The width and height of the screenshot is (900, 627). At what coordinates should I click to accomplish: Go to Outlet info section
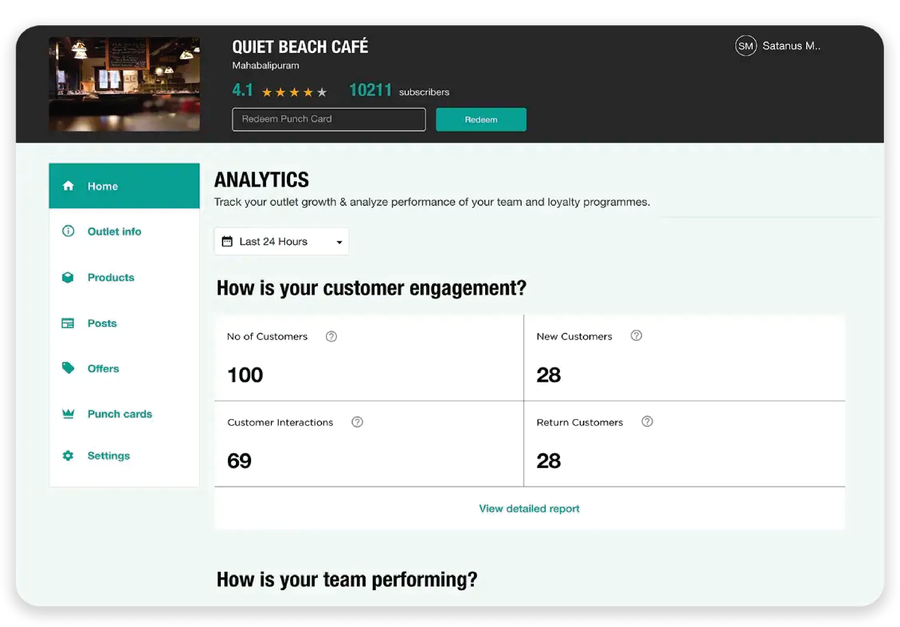[x=114, y=231]
